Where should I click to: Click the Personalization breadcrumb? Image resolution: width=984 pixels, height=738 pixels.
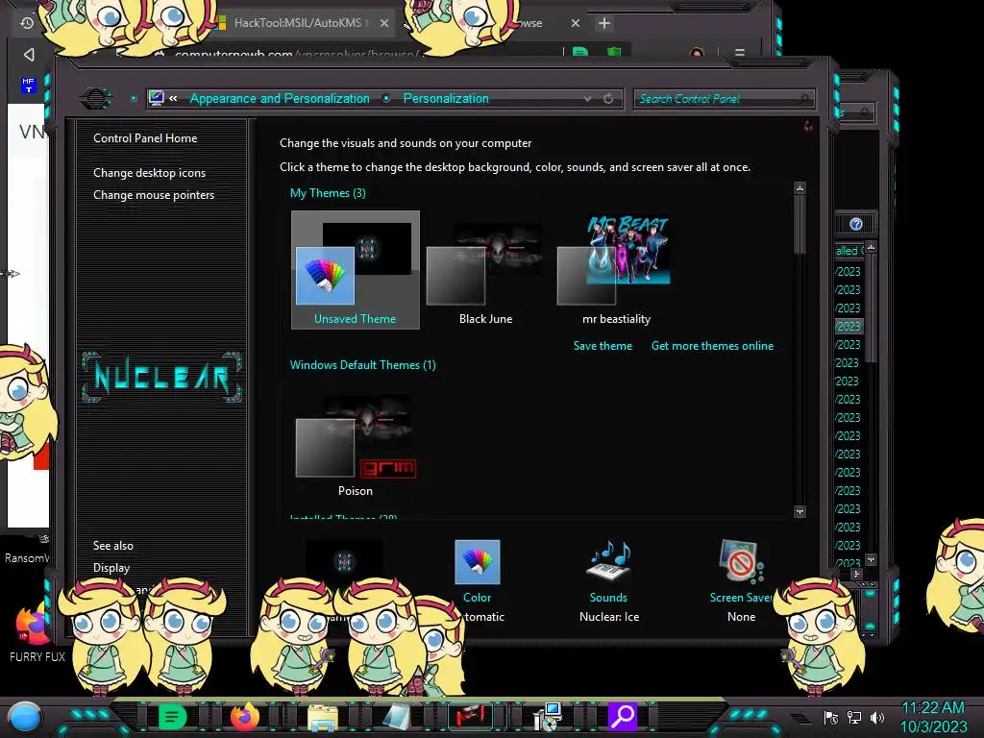pyautogui.click(x=446, y=99)
